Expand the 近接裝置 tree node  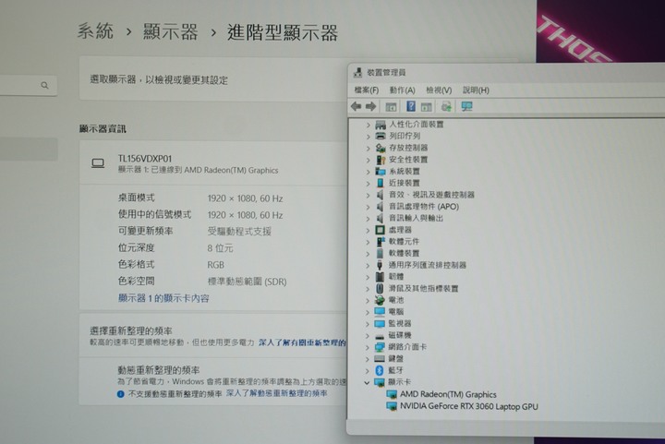[x=369, y=184]
